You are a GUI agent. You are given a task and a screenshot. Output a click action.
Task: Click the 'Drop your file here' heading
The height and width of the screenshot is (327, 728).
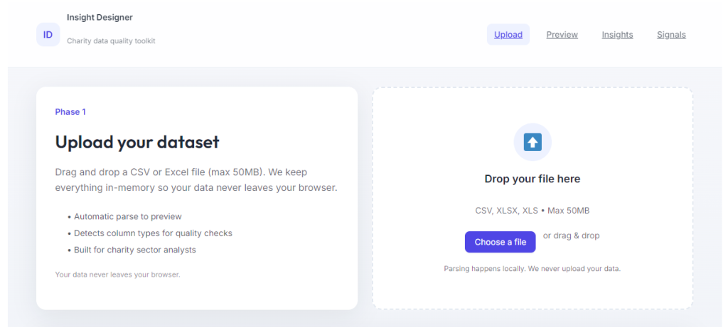[x=532, y=179]
